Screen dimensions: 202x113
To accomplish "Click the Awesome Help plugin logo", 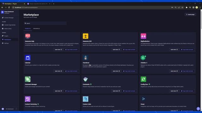I will 28,36.
